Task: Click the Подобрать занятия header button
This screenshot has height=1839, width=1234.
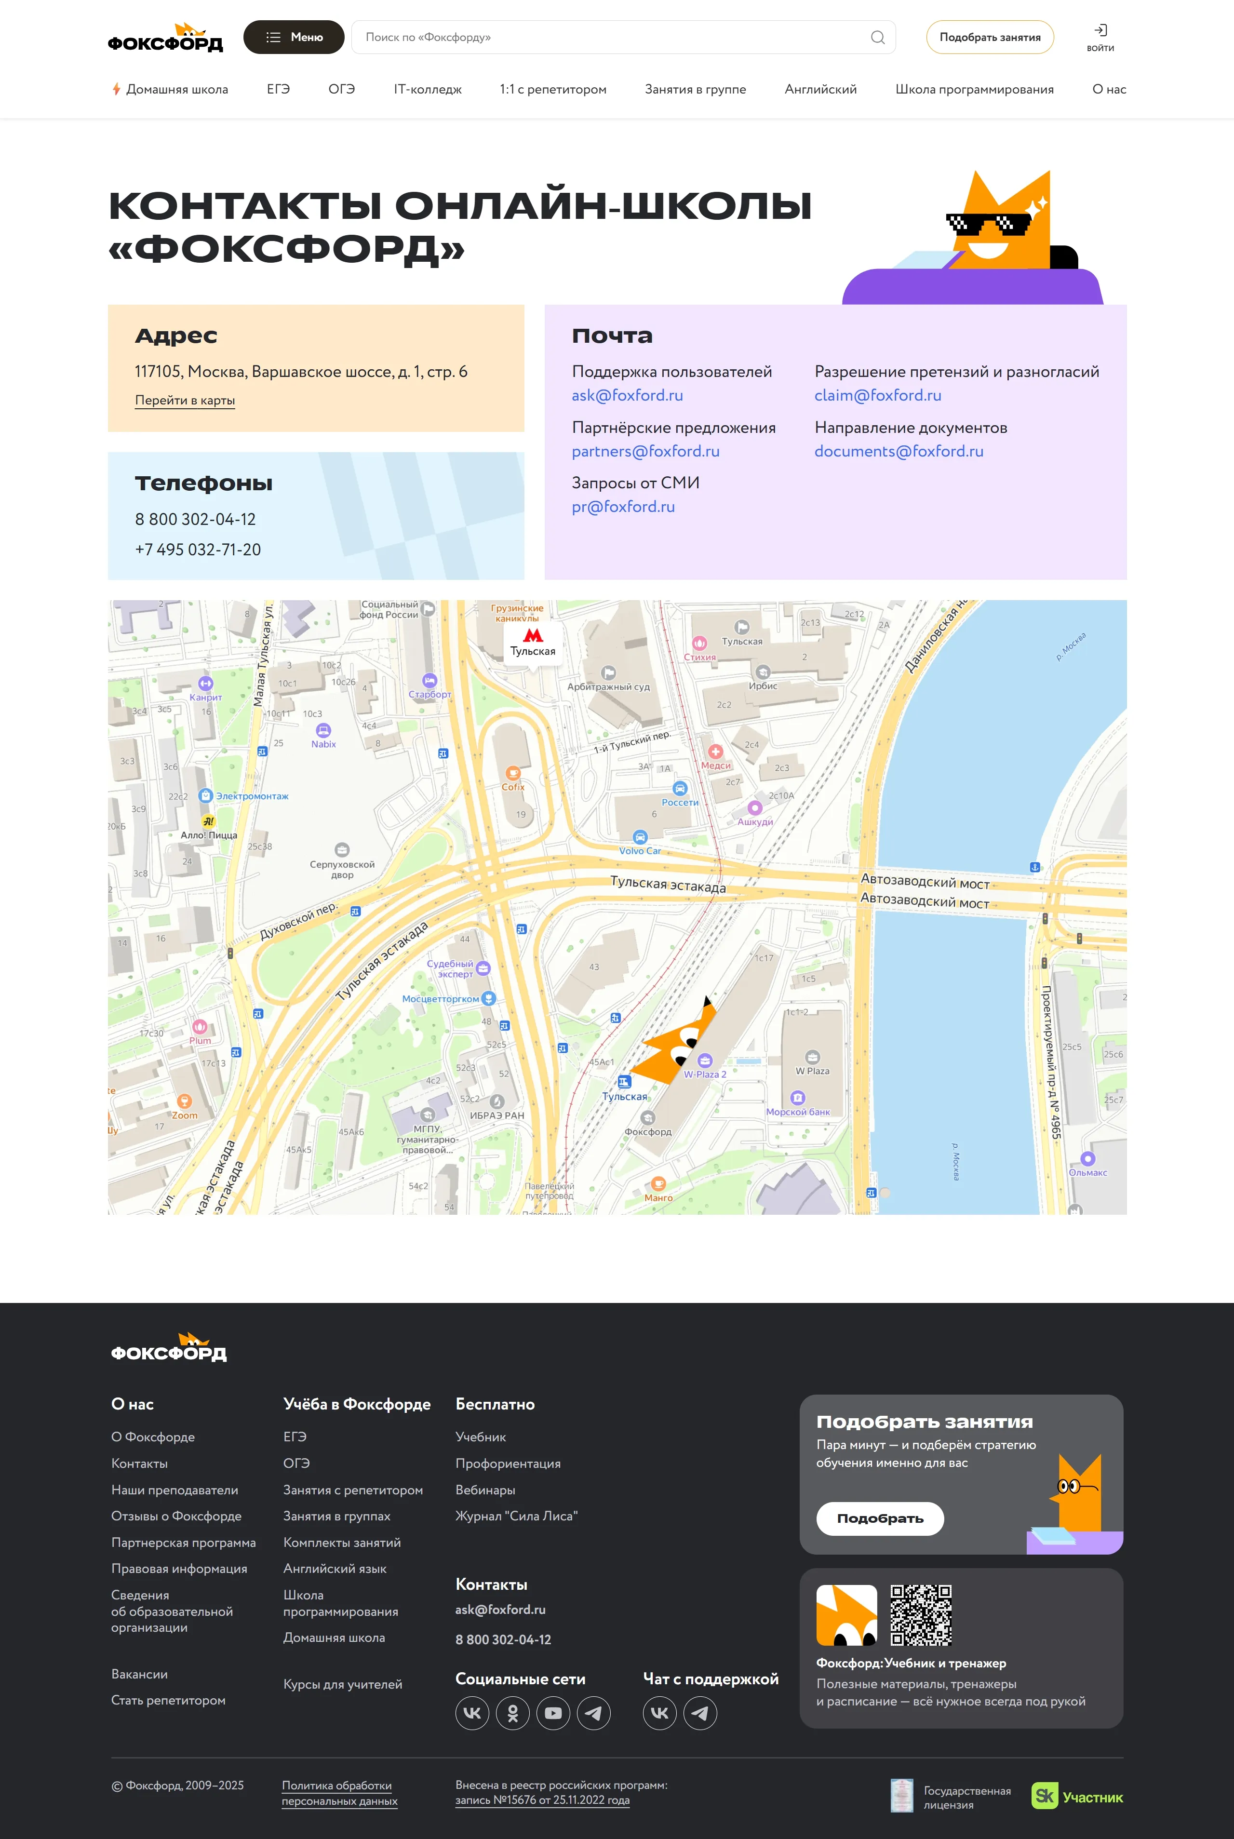Action: [989, 37]
